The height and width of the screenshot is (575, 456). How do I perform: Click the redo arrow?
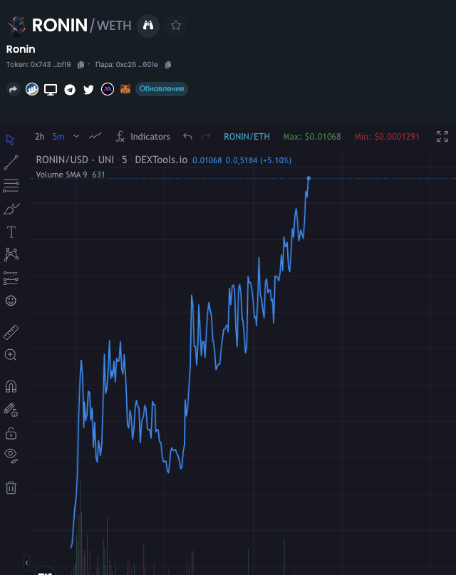[x=206, y=136]
